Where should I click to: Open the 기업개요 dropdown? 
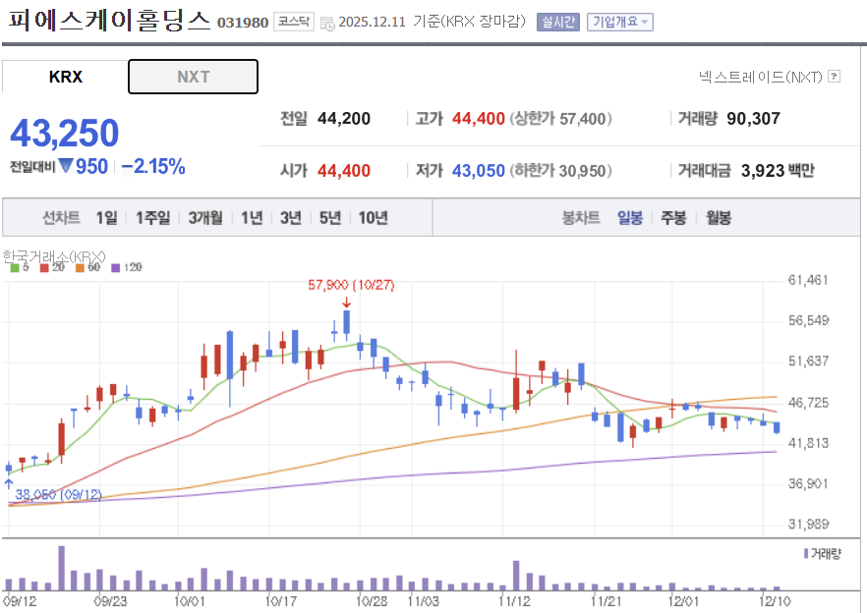(620, 21)
